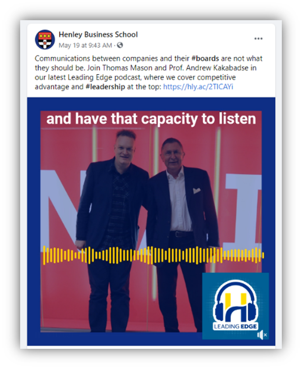This screenshot has width=302, height=369.
Task: Unmute the video with the speaker icon
Action: click(x=262, y=335)
